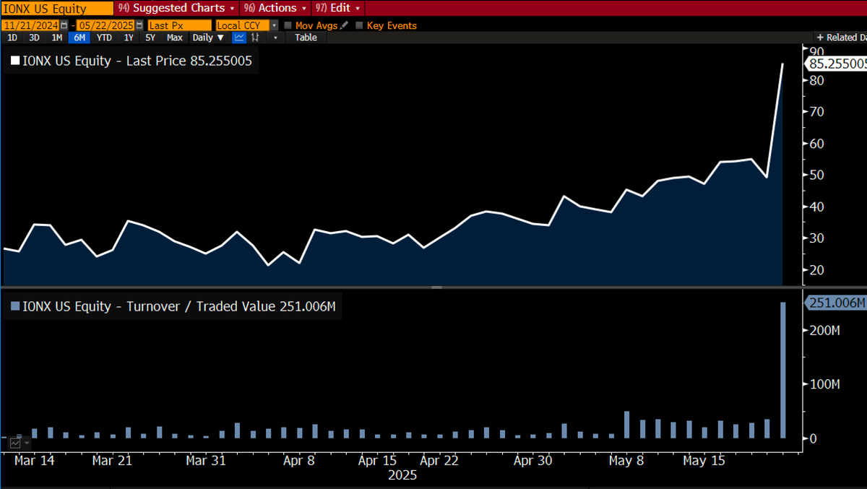Click the May 8 date label
The height and width of the screenshot is (489, 867).
[626, 461]
